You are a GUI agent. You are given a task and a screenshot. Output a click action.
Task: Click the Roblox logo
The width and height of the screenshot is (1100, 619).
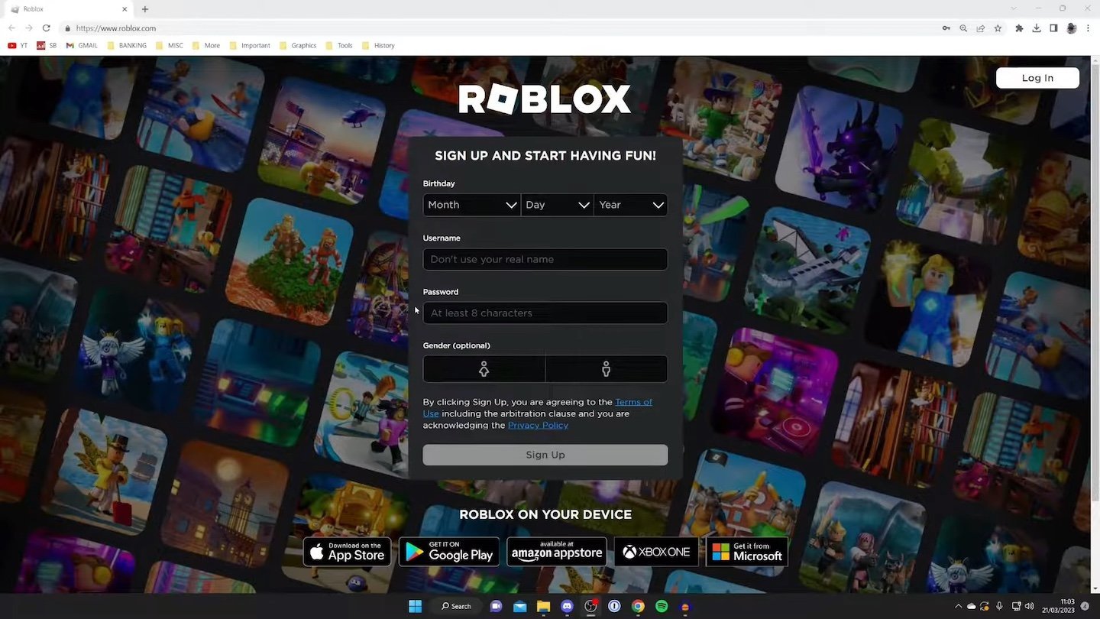(545, 99)
